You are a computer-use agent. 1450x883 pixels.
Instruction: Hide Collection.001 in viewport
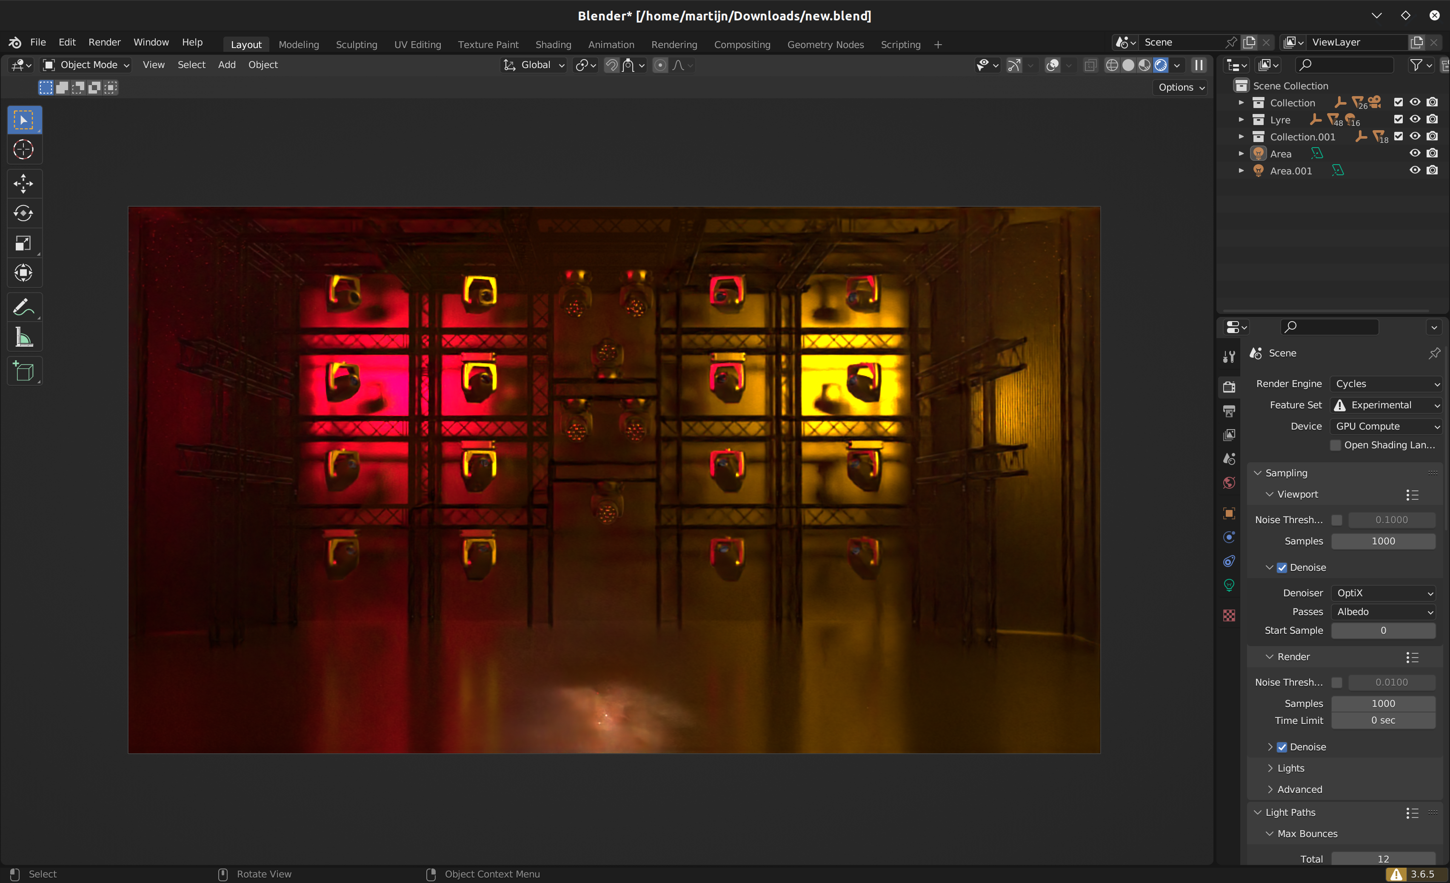point(1415,137)
